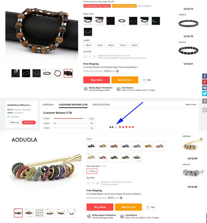Share the product on Facebook
The height and width of the screenshot is (223, 207).
tap(205, 76)
